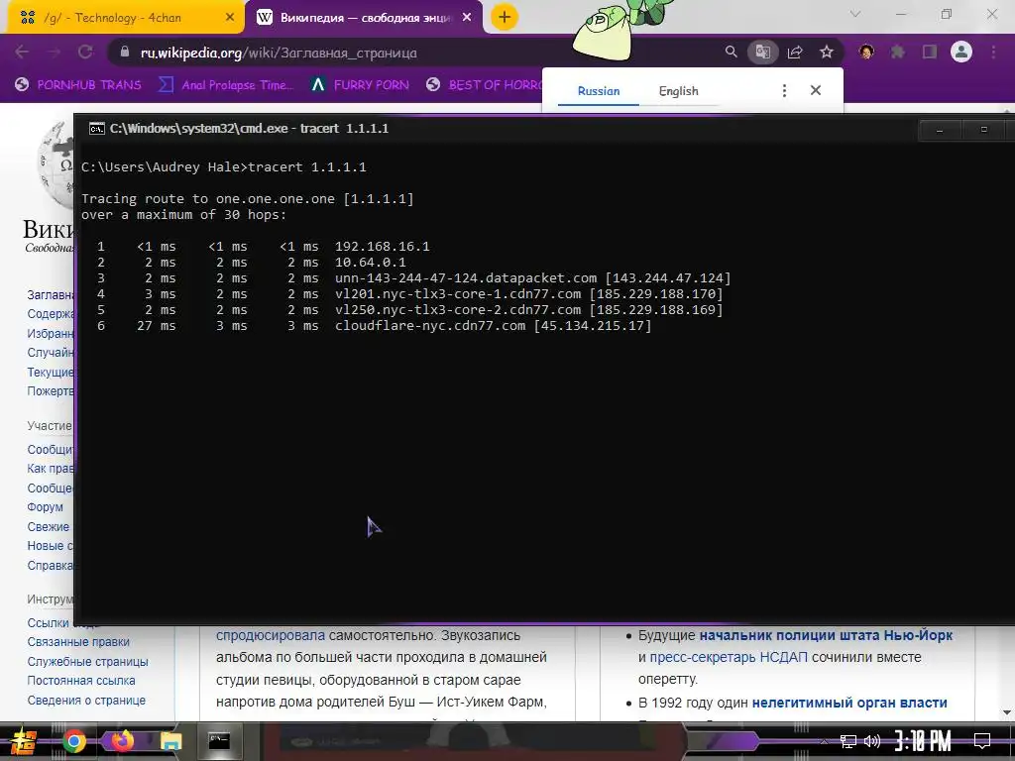Close the translate popup
Viewport: 1015px width, 761px height.
pos(816,90)
